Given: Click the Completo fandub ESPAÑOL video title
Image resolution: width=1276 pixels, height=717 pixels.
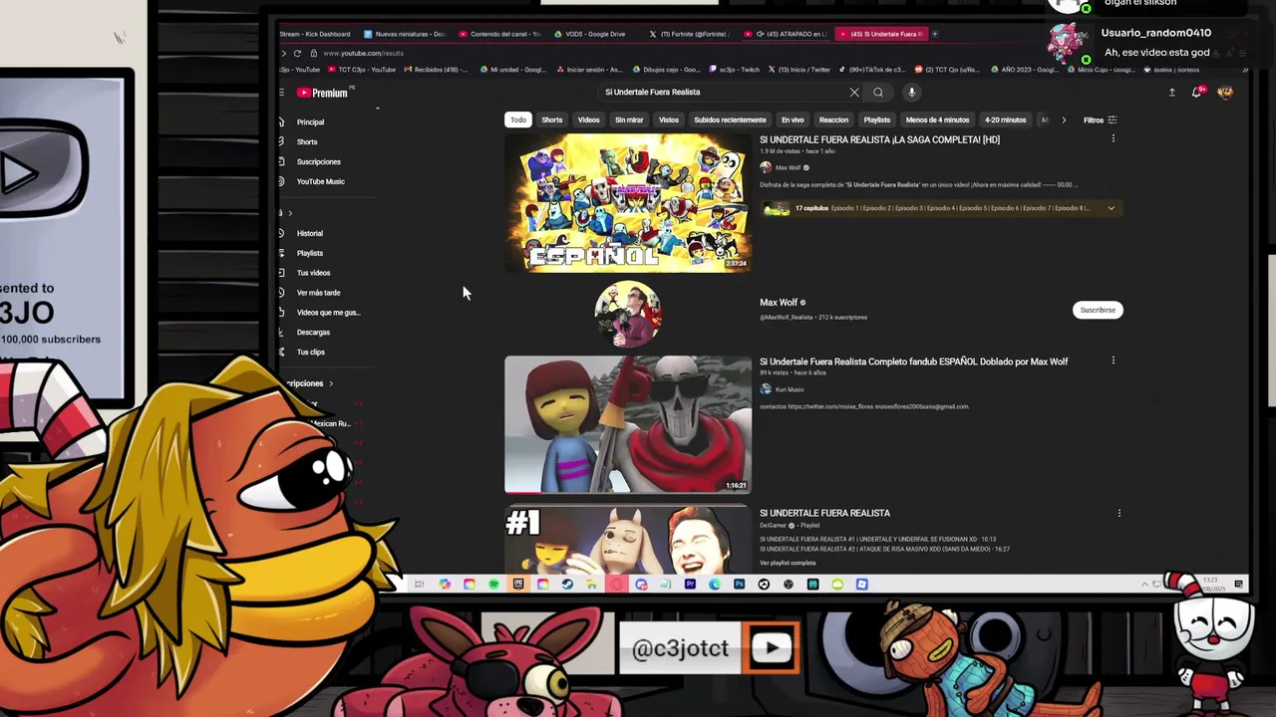Looking at the screenshot, I should 913,361.
